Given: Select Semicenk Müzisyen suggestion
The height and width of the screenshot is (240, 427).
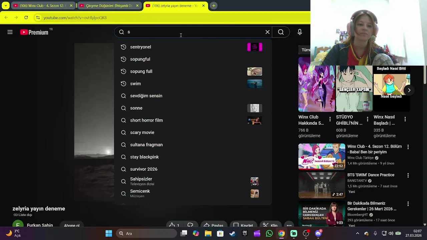Looking at the screenshot, I should click(193, 193).
